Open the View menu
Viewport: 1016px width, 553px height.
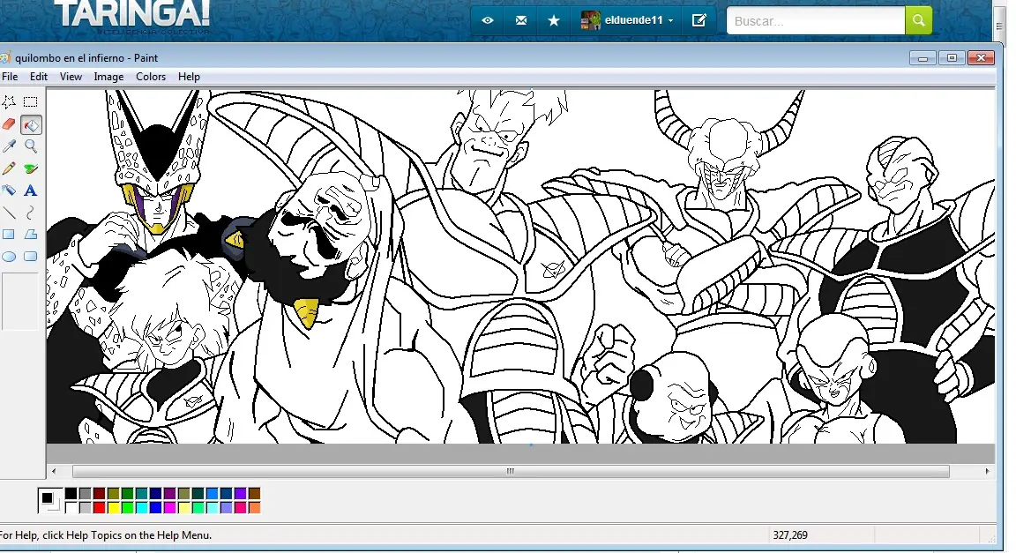(x=71, y=77)
